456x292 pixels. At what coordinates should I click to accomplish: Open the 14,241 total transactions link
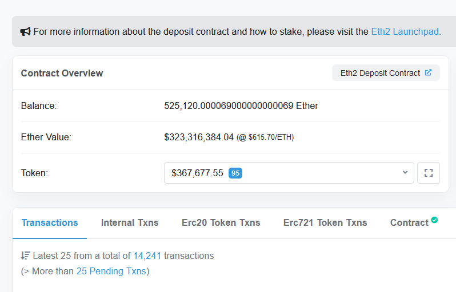coord(147,255)
